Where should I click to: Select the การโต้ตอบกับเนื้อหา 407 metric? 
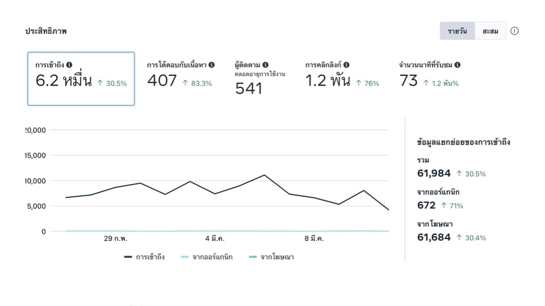click(x=181, y=75)
